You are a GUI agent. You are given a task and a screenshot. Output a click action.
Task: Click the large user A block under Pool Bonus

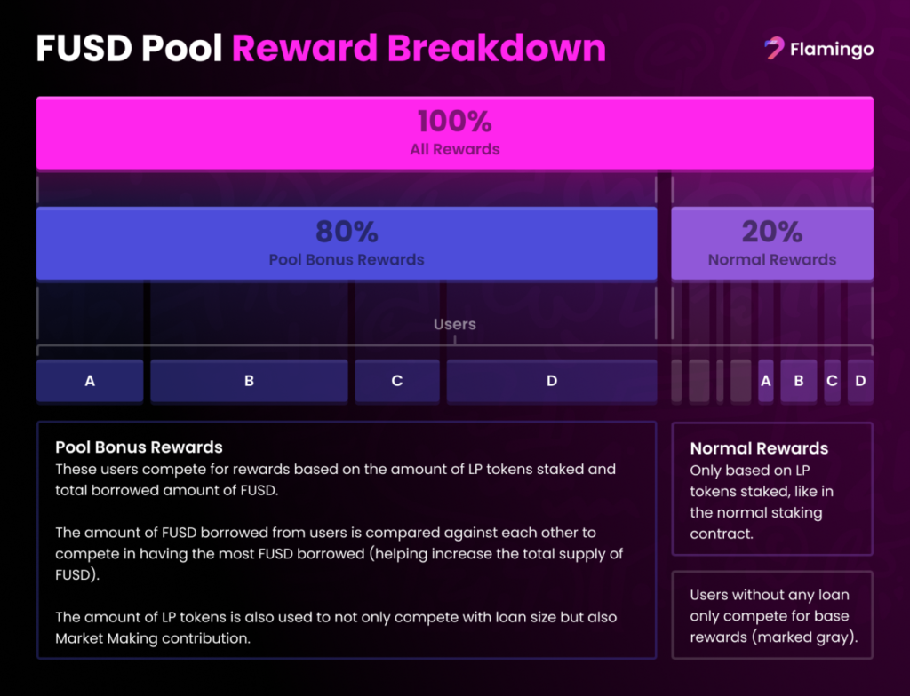click(x=90, y=381)
